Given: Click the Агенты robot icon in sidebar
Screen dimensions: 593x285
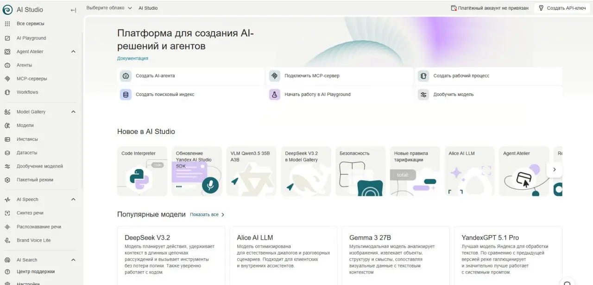Looking at the screenshot, I should [x=7, y=65].
